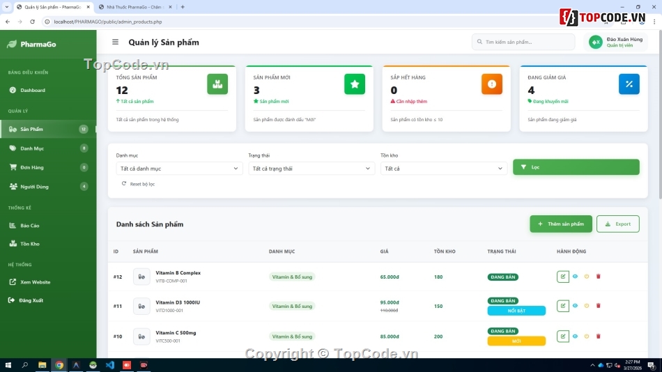Switch to Nhà Thuốc PharmaGo browser tab
The width and height of the screenshot is (662, 372).
[x=134, y=7]
